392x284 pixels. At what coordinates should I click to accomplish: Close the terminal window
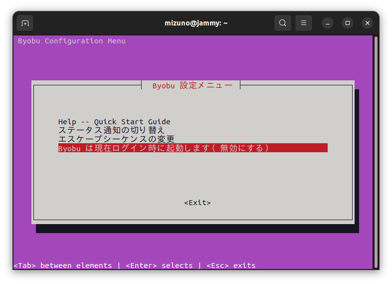(368, 23)
